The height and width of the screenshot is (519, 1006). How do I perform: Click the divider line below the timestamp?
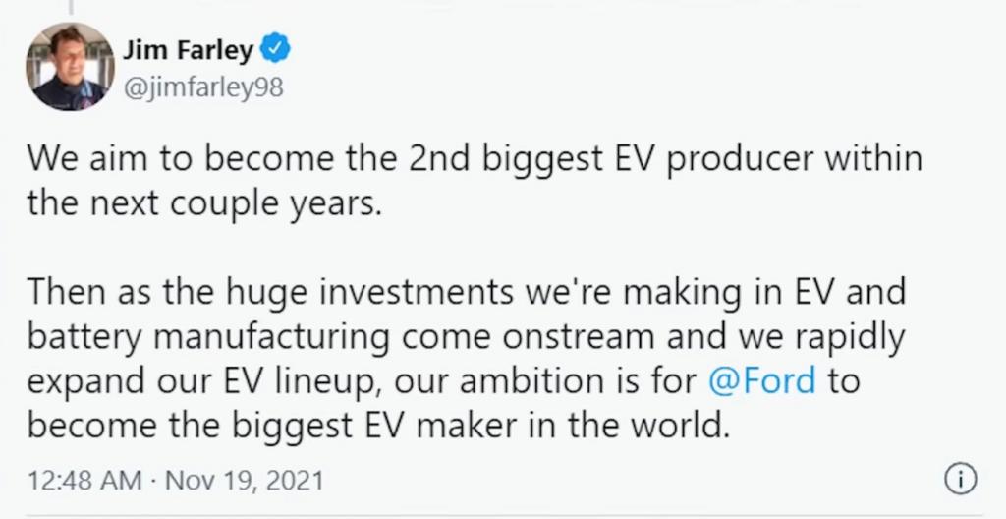coord(503,513)
